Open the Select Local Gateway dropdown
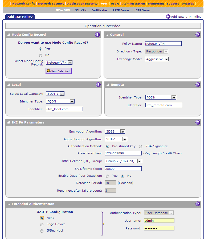The width and height of the screenshot is (204, 239). 55,94
